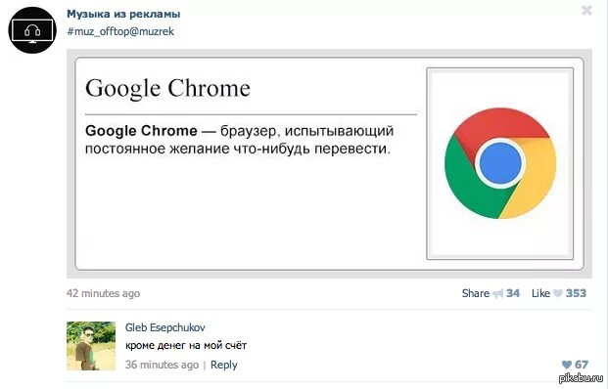
Task: Click the comment time 36 minutes ago
Action: 162,365
